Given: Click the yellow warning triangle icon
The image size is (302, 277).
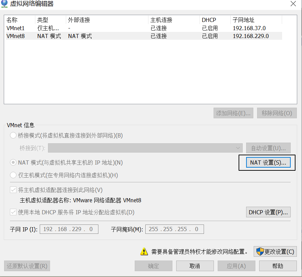Looking at the screenshot, I should (x=144, y=252).
